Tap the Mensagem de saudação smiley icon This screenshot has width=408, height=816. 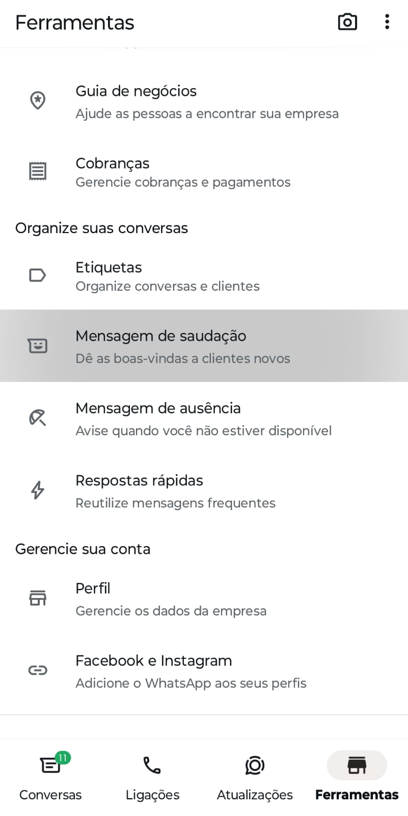click(38, 346)
